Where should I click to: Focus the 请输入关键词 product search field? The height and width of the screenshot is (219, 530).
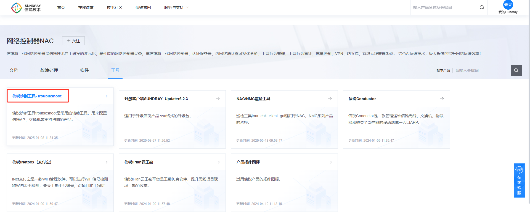481,70
